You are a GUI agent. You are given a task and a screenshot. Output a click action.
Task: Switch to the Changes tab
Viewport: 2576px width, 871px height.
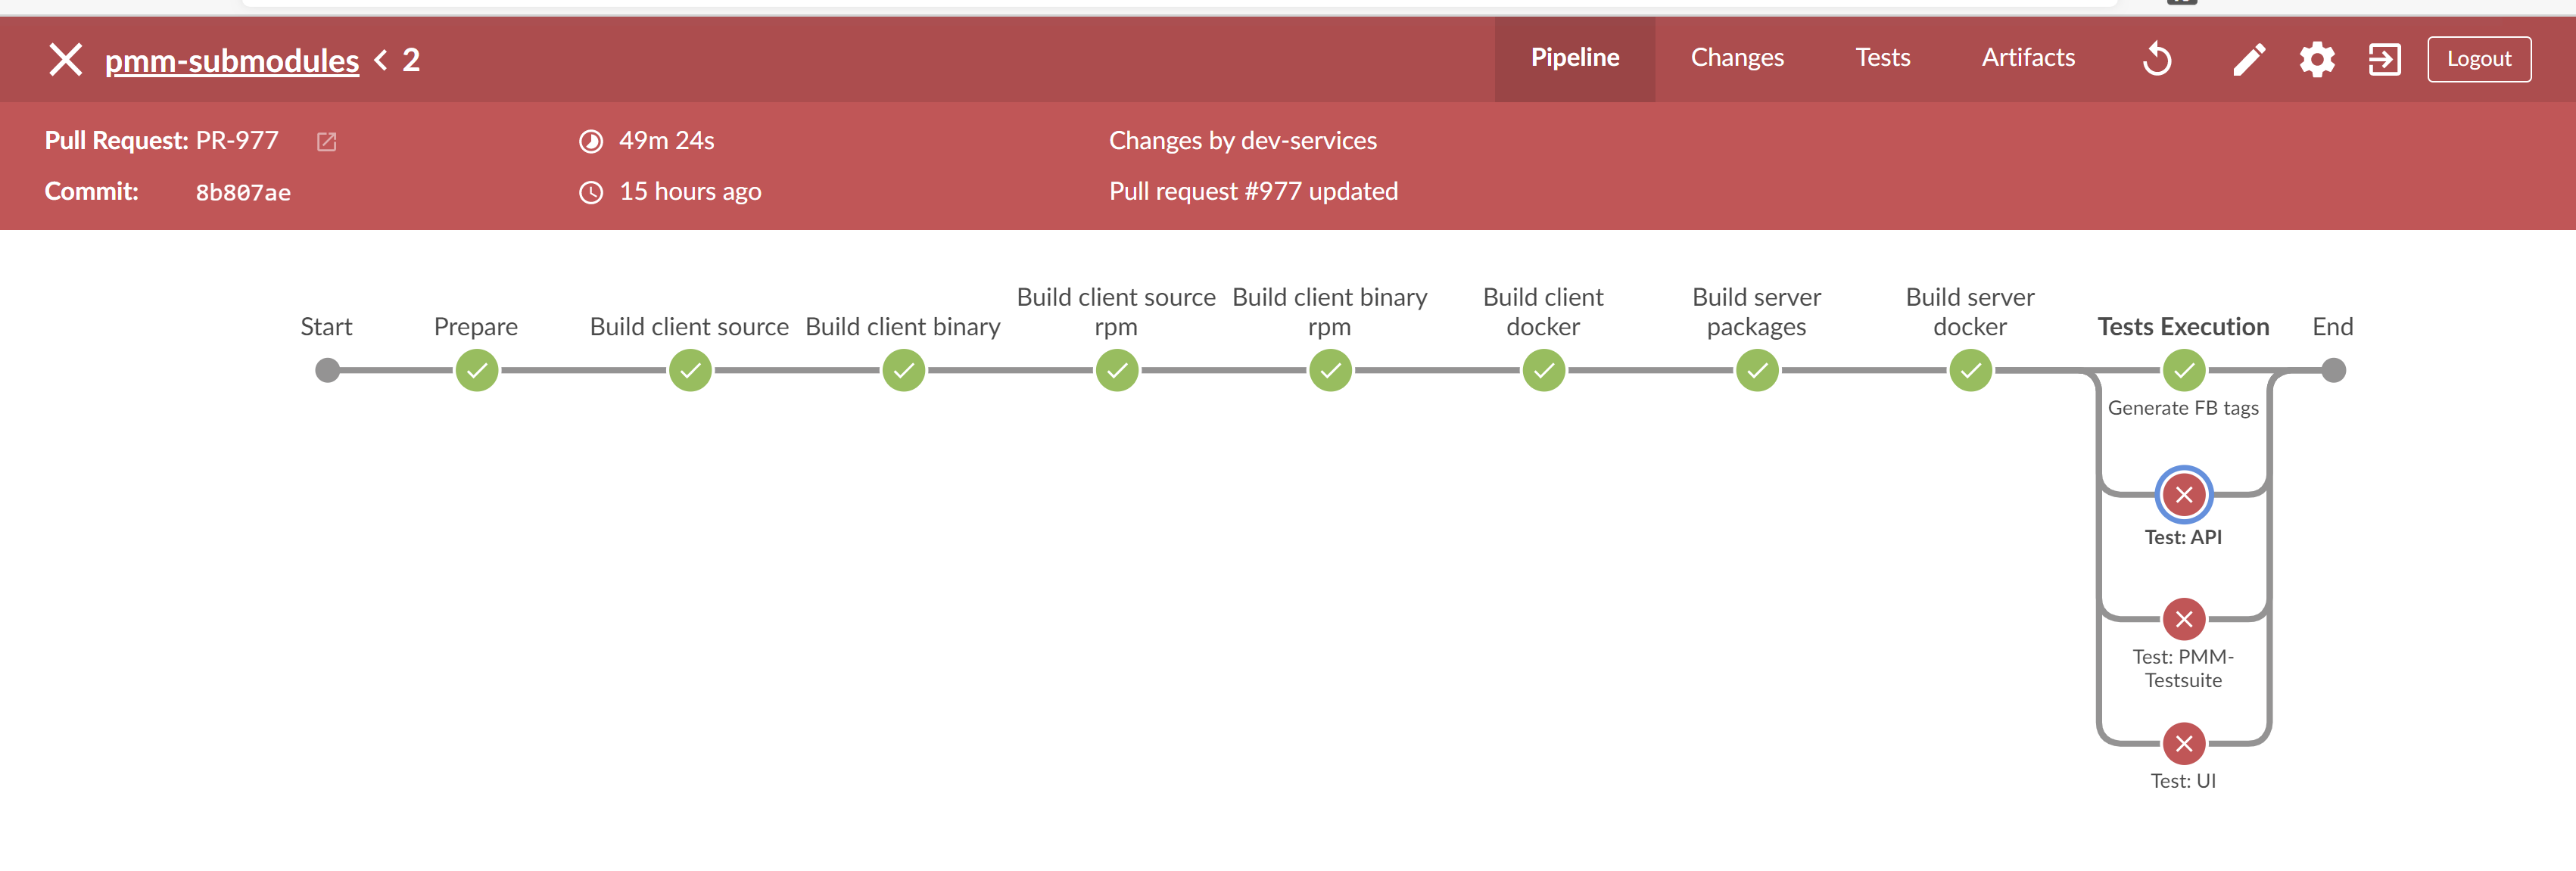point(1737,58)
